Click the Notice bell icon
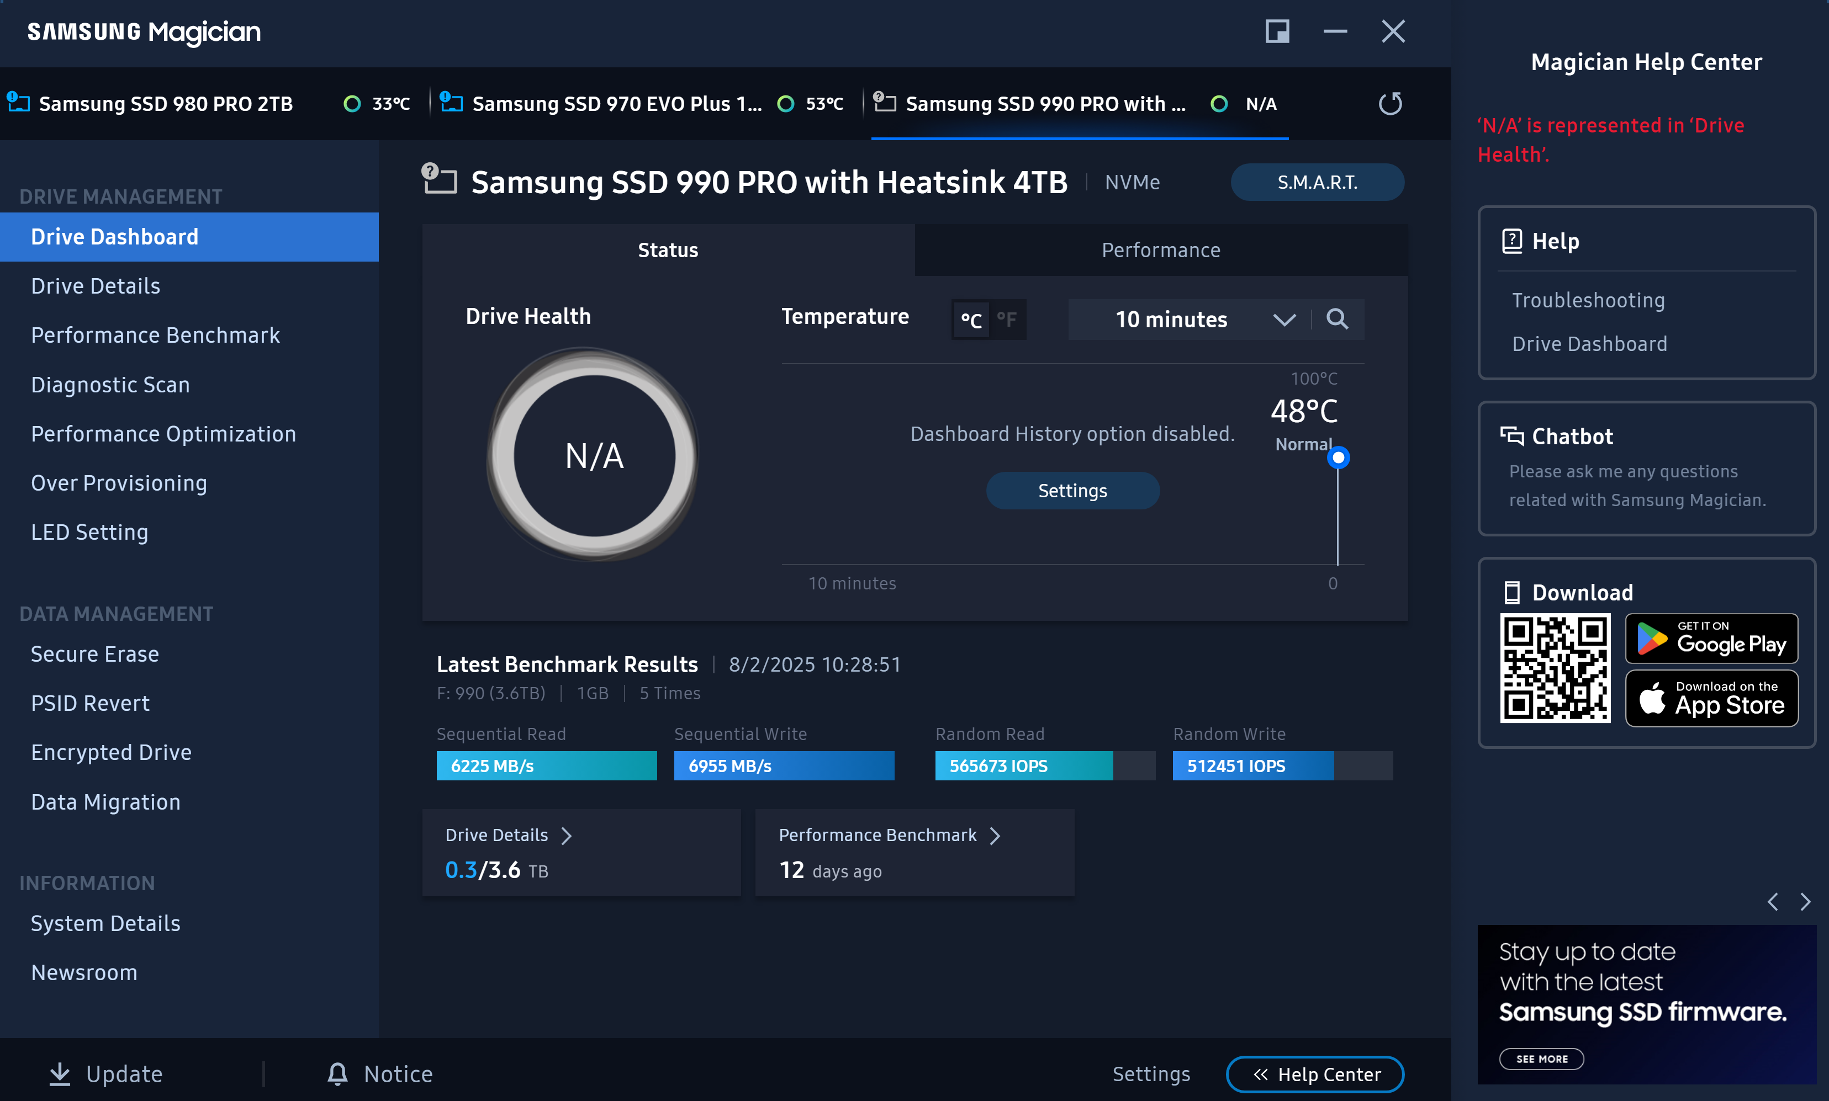The image size is (1829, 1101). click(337, 1073)
